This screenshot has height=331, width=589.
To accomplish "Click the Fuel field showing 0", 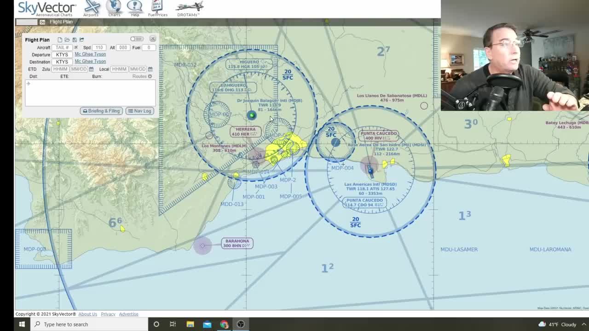I will click(149, 47).
